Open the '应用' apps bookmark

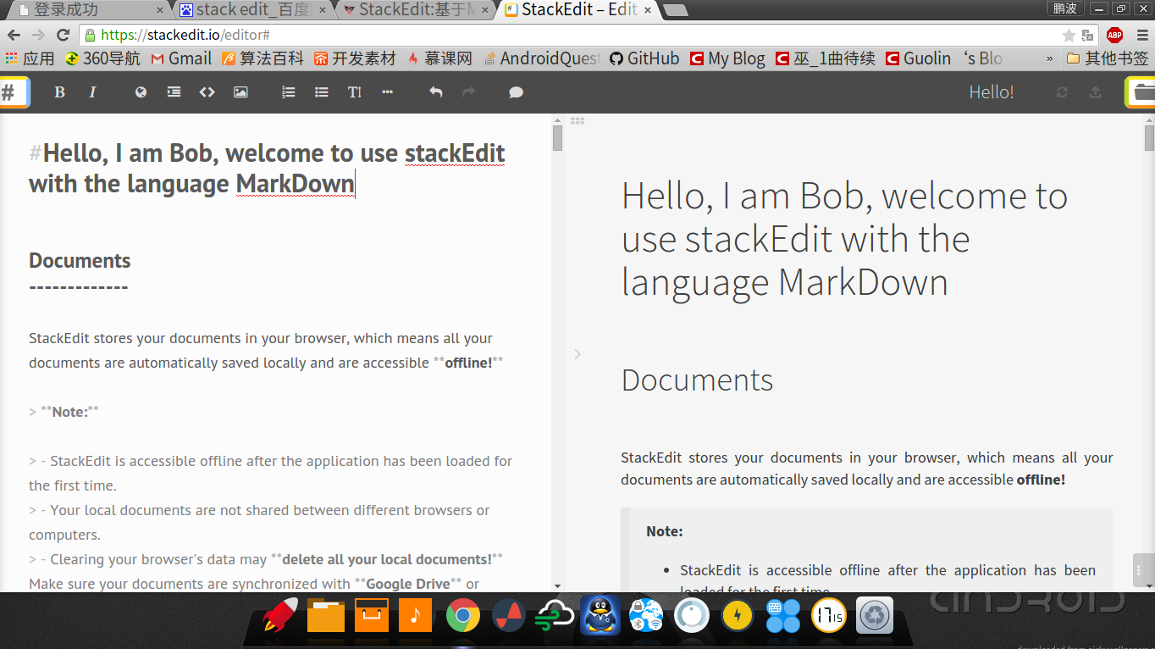30,58
